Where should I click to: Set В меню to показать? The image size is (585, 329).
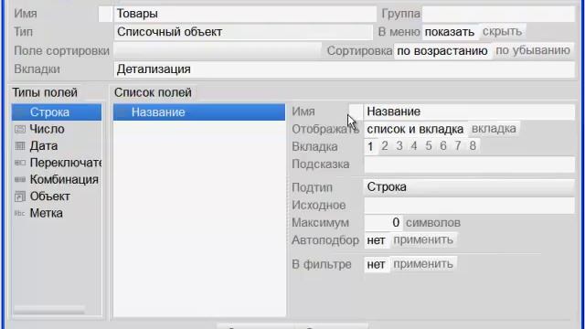pos(450,32)
